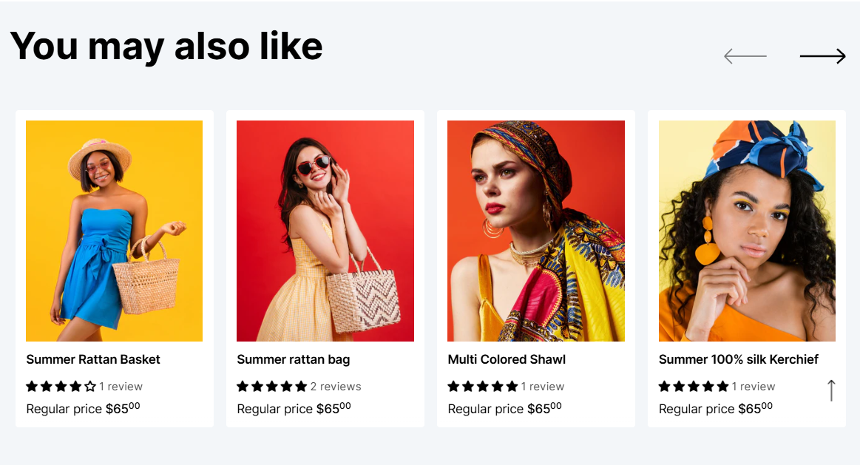Open the Multi Colored Shawl title link
This screenshot has width=860, height=465.
(507, 360)
